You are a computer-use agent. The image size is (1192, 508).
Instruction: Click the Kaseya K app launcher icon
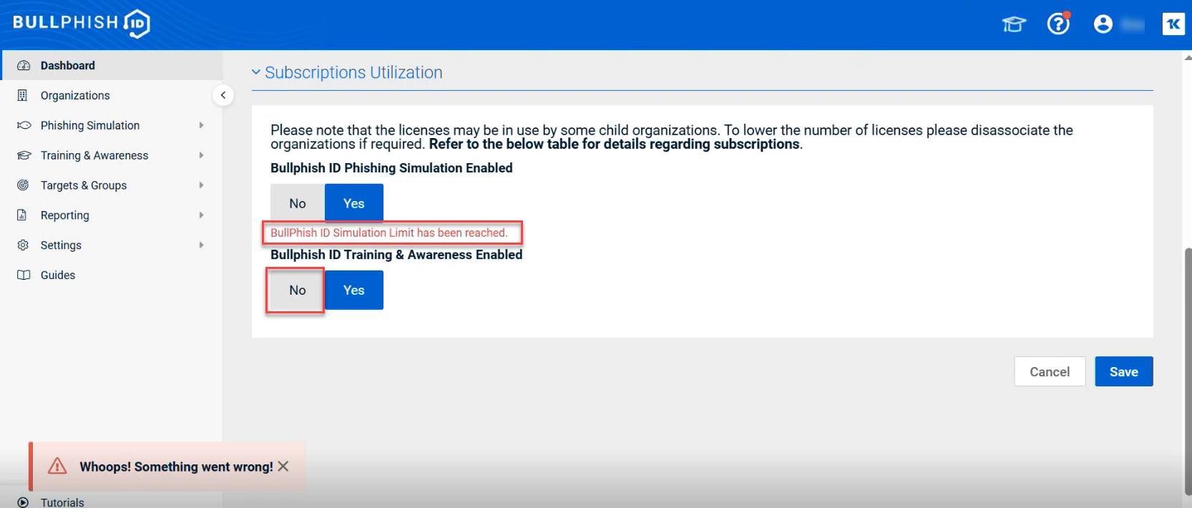tap(1173, 24)
